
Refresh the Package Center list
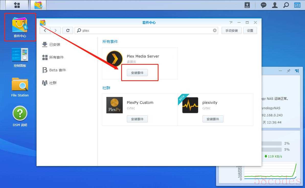click(x=68, y=30)
